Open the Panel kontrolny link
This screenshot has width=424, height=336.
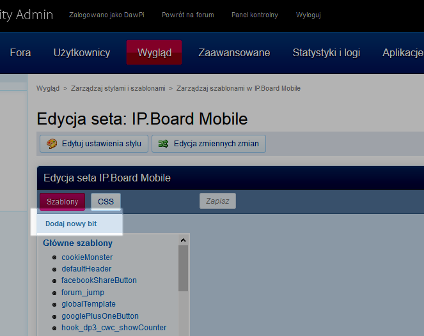pos(255,15)
